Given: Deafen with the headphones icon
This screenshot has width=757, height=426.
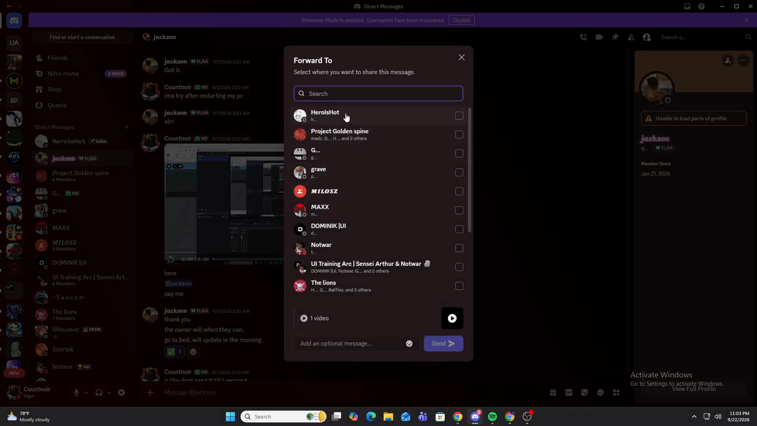Looking at the screenshot, I should tap(99, 392).
